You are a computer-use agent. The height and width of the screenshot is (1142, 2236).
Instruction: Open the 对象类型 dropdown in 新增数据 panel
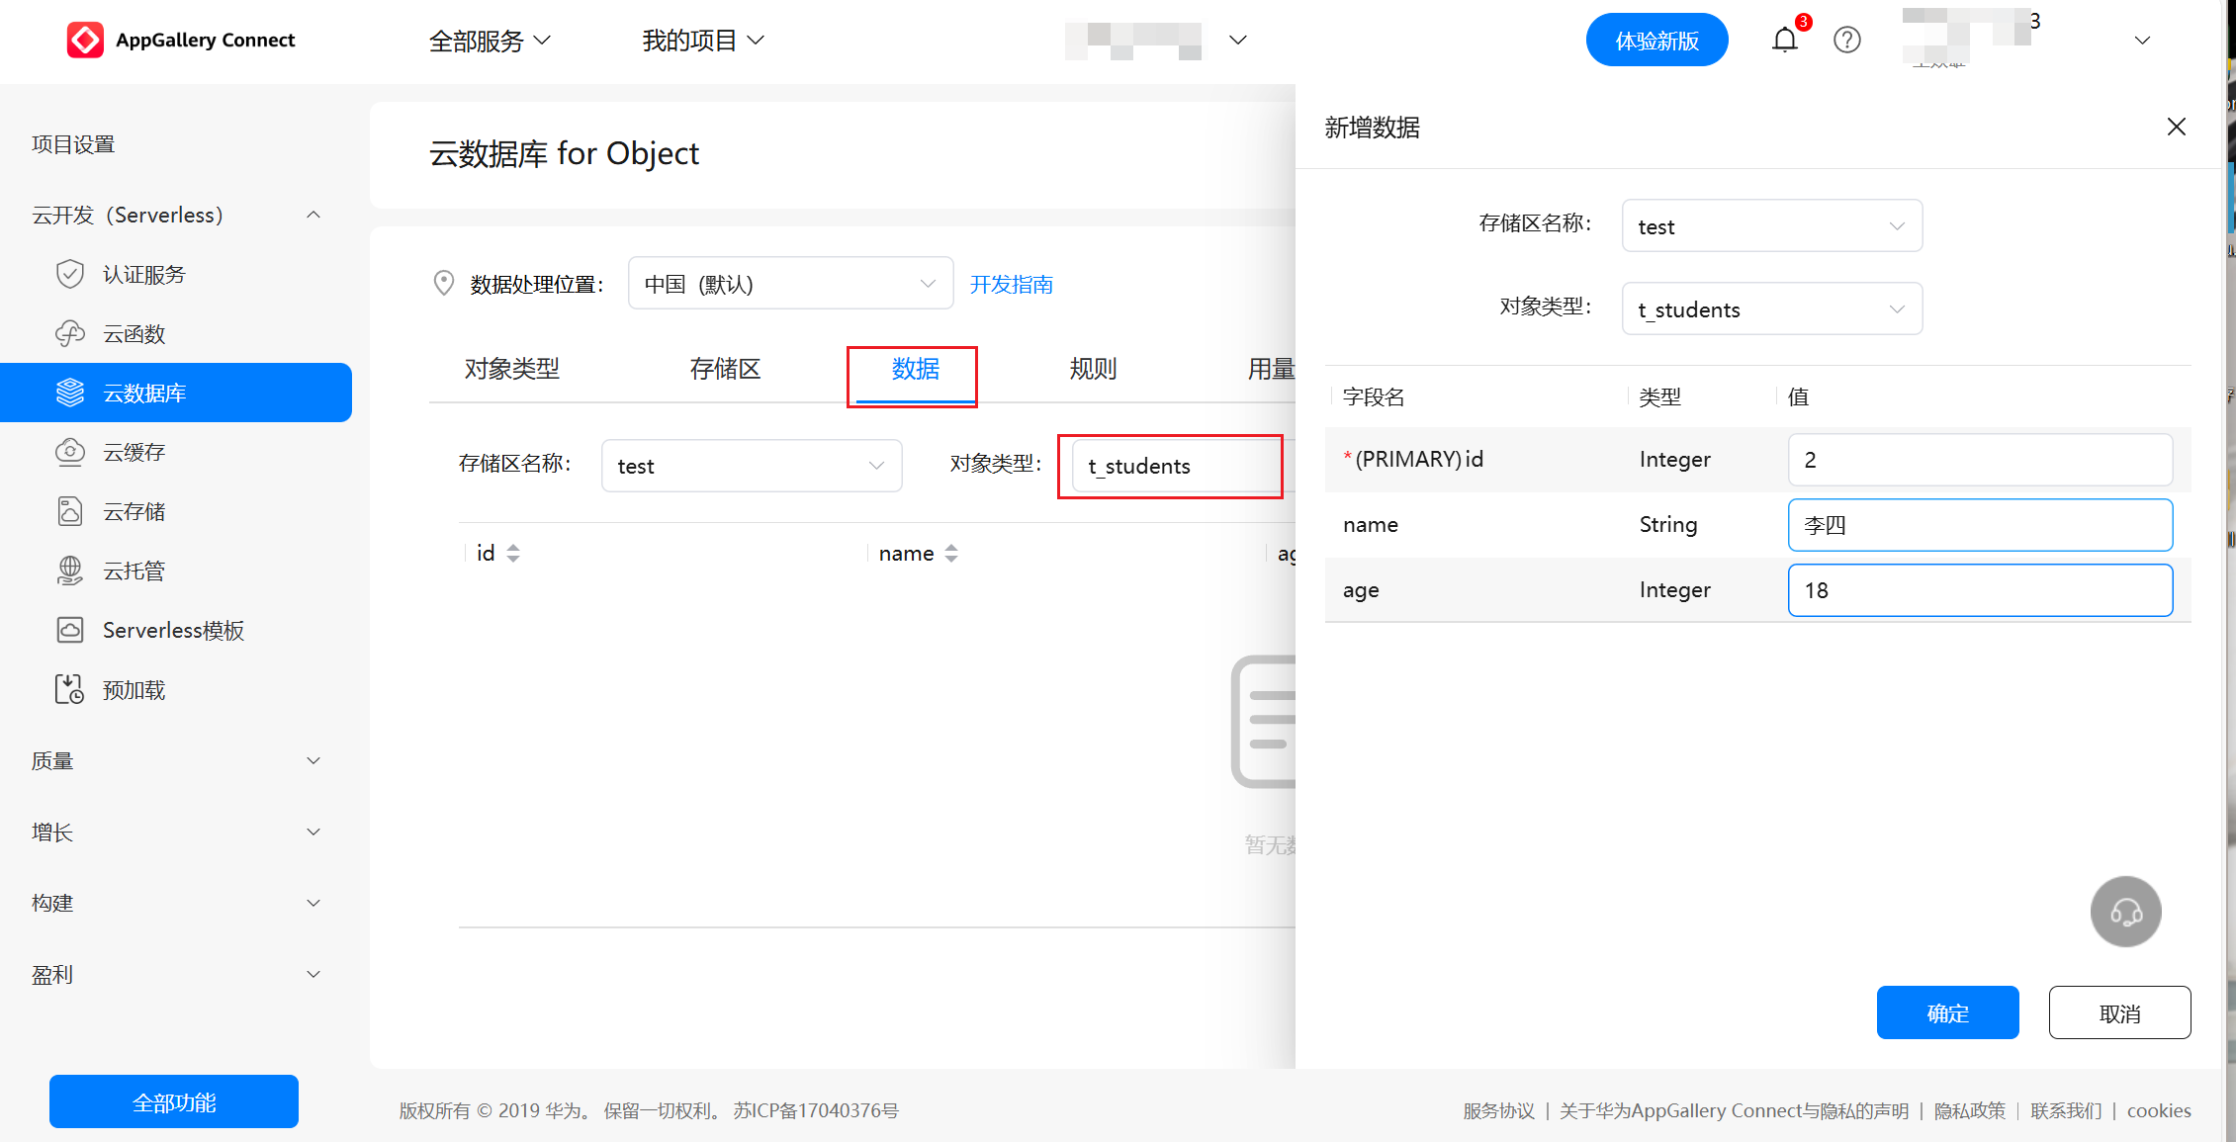tap(1771, 309)
